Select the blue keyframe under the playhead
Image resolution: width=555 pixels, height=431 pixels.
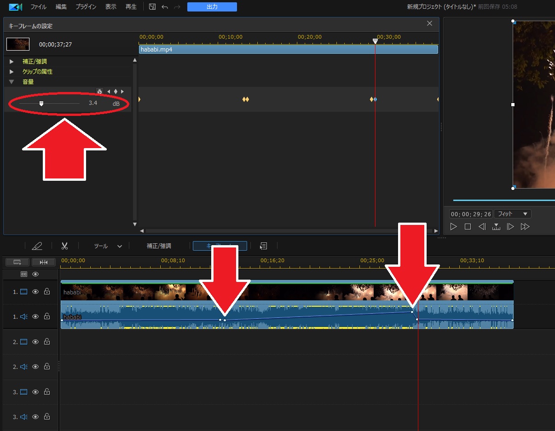(x=375, y=99)
